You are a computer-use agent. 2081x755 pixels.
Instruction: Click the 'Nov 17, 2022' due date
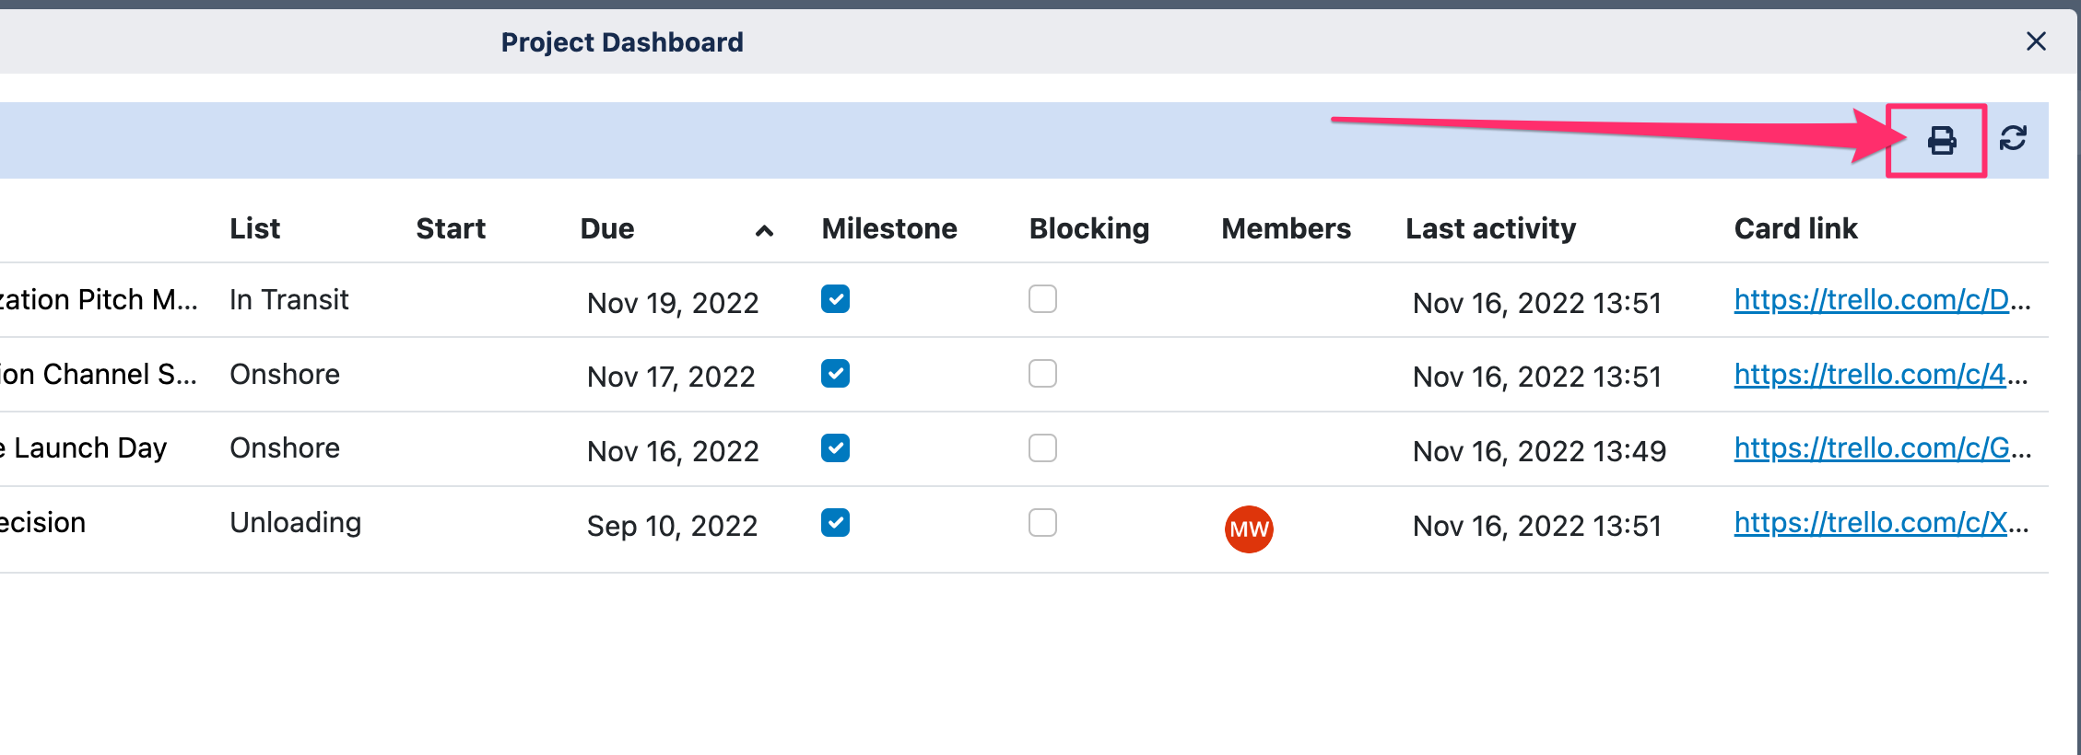pyautogui.click(x=671, y=377)
